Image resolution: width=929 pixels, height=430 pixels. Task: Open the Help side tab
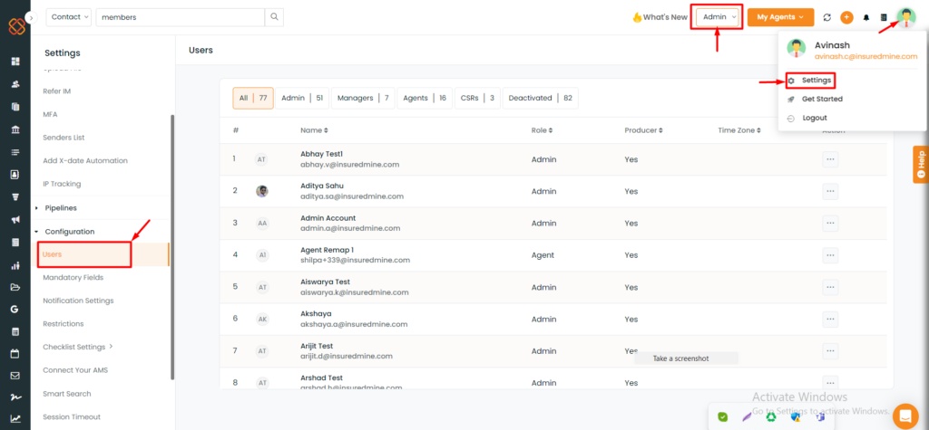[x=921, y=164]
